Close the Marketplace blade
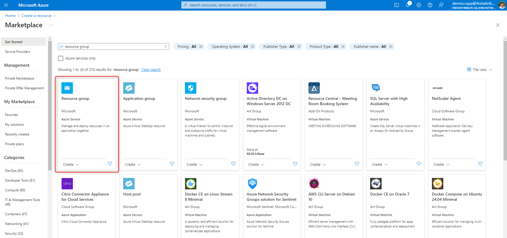Screen dimensions: 507x238 (x=498, y=25)
